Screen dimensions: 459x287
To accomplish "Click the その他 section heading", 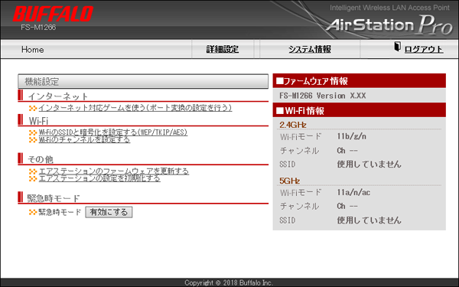I will pyautogui.click(x=41, y=159).
